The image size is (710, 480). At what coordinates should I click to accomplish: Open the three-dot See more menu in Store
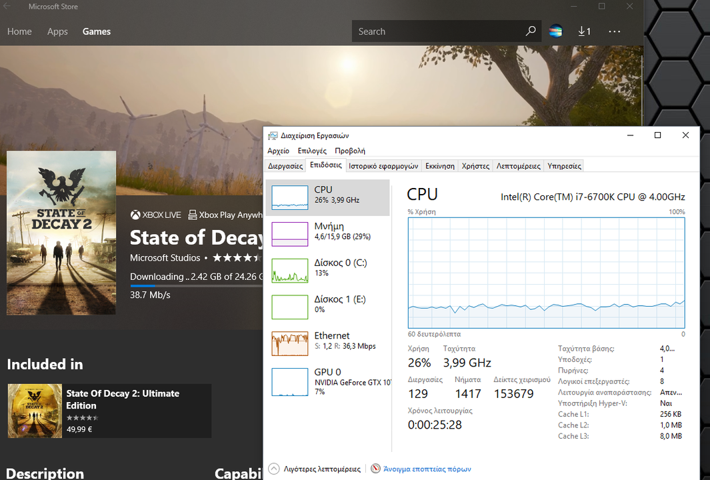[x=615, y=31]
